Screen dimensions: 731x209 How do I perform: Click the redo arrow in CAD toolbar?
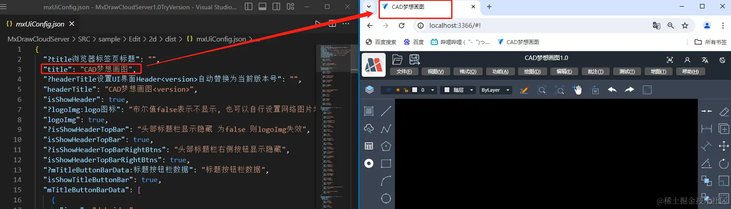tap(630, 90)
